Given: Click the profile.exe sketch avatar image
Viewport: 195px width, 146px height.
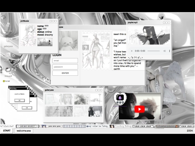Looking at the screenshot, I should 28,35.
